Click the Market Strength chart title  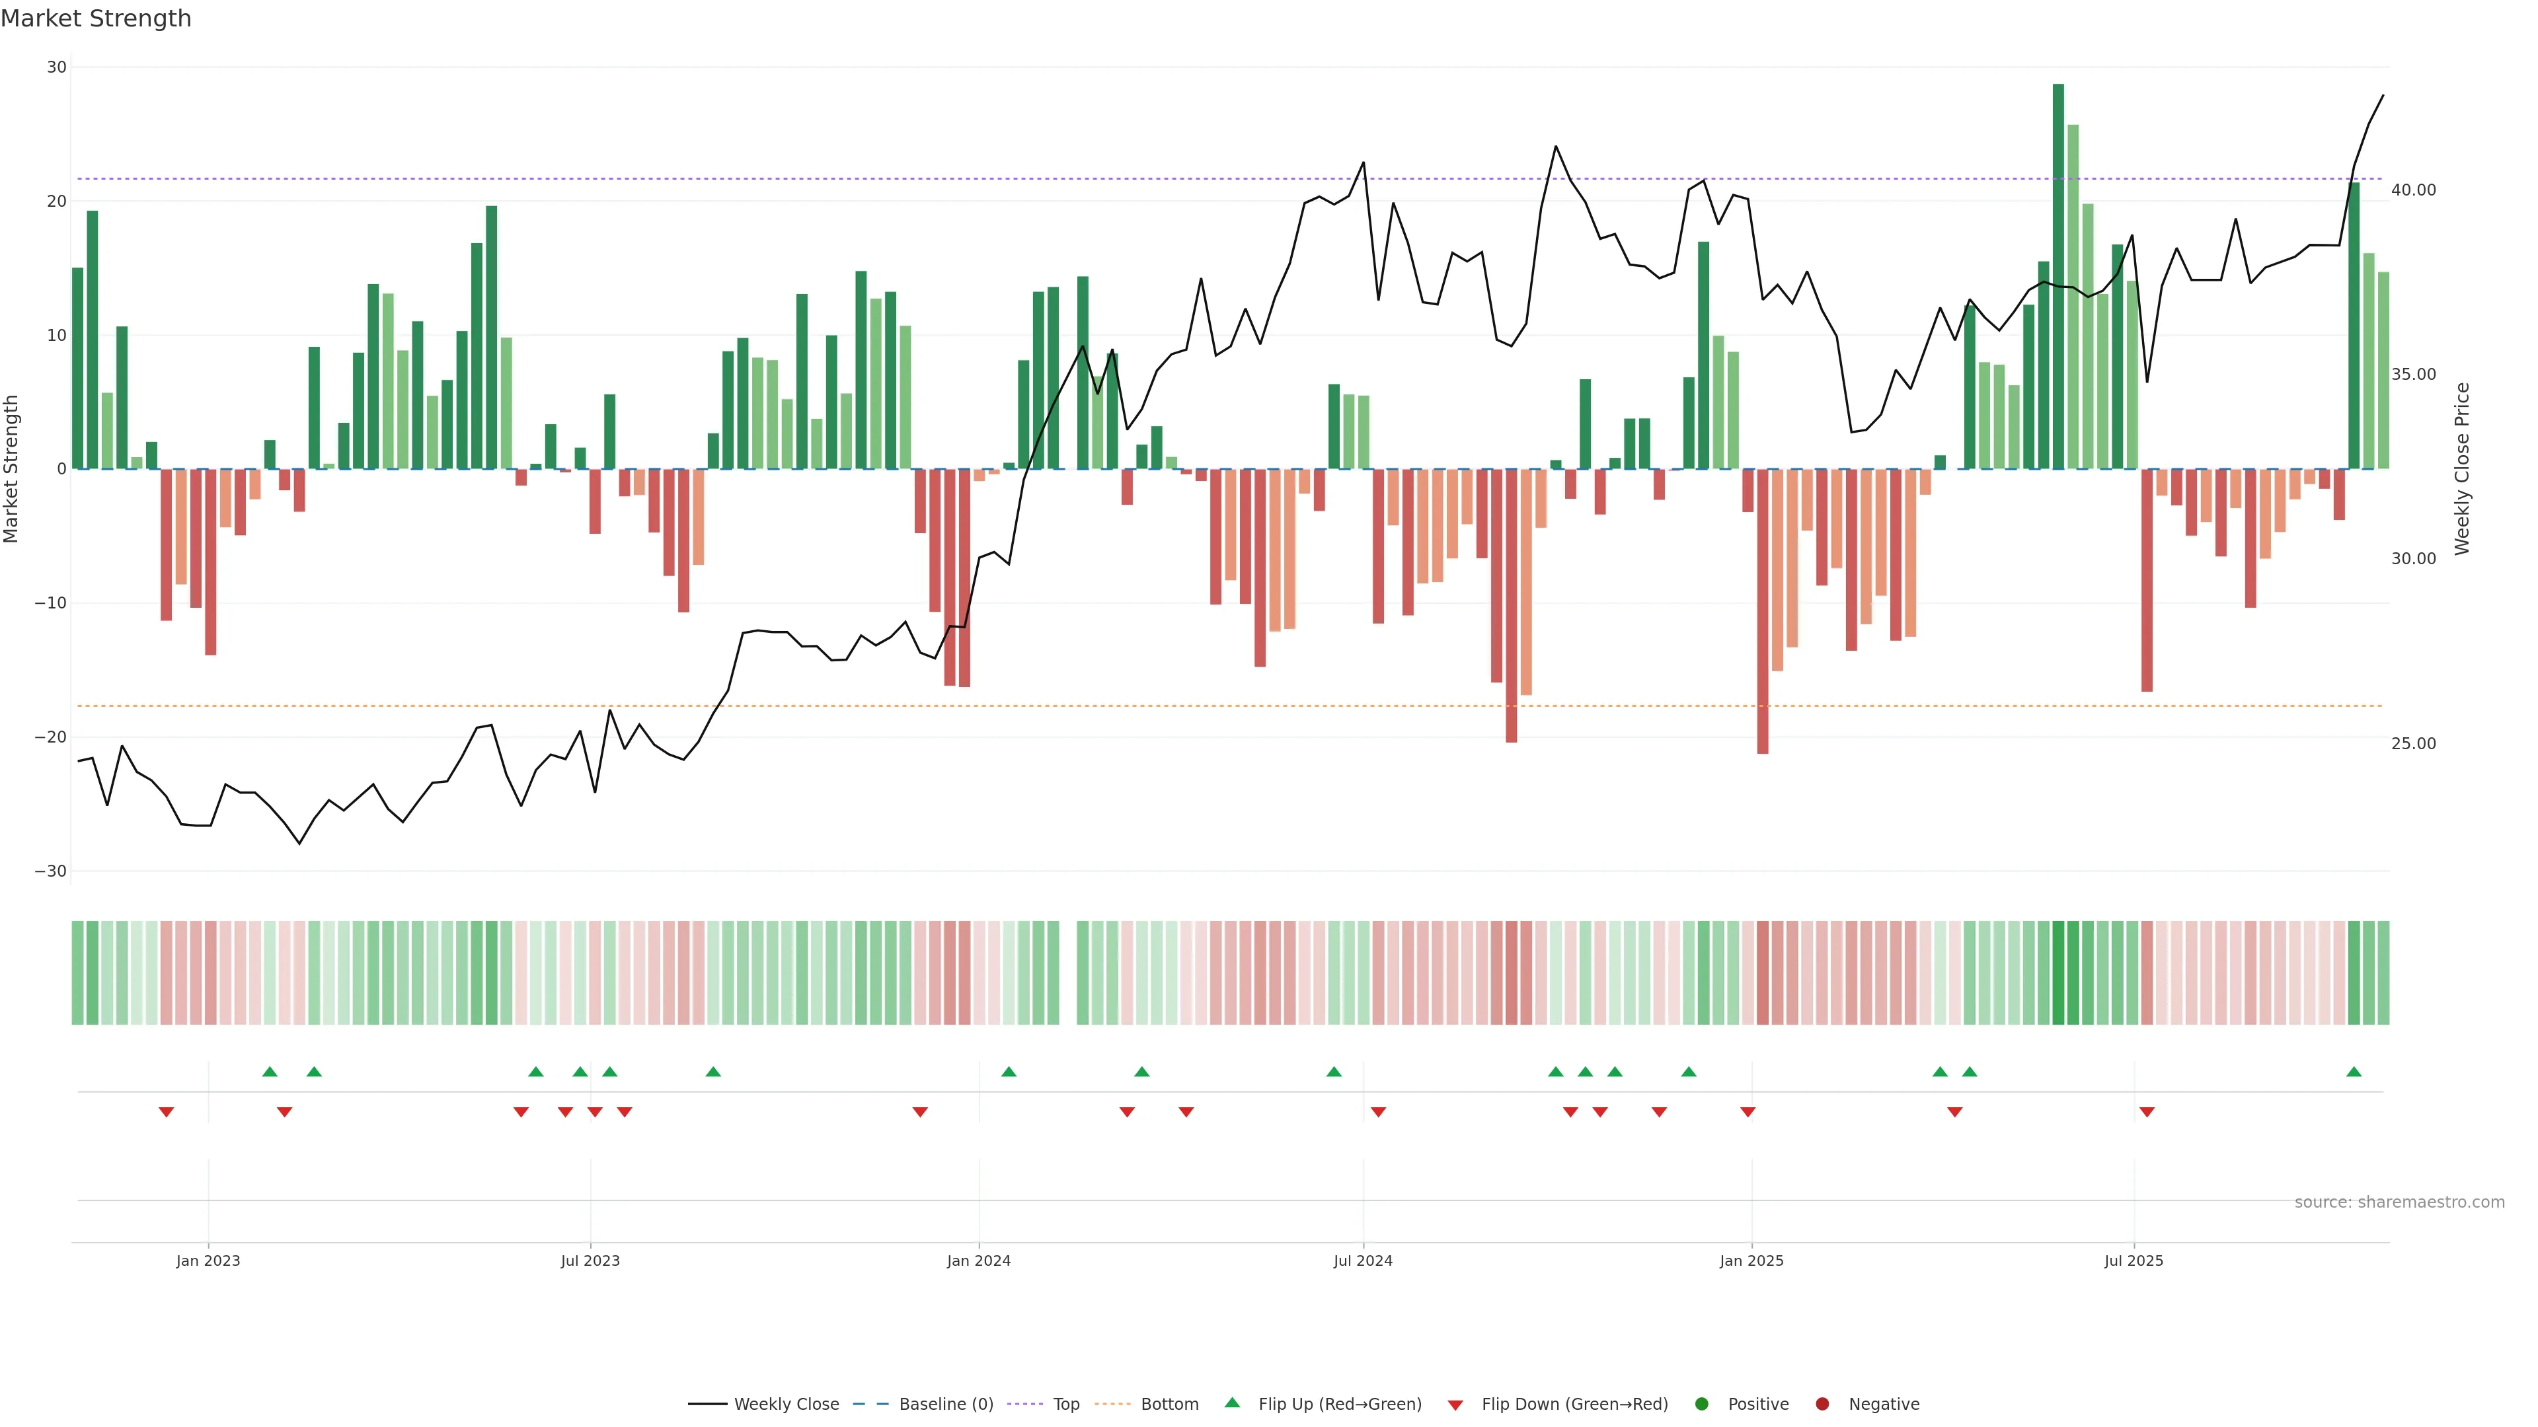[96, 18]
